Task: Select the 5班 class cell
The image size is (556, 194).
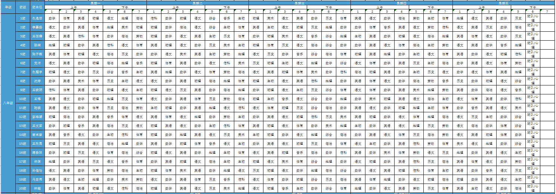Action: 22,54
